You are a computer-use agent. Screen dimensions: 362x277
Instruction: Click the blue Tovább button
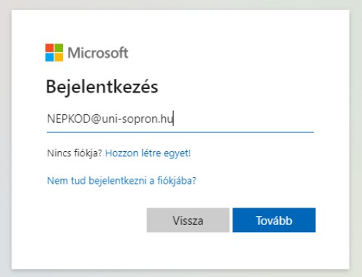coord(274,220)
